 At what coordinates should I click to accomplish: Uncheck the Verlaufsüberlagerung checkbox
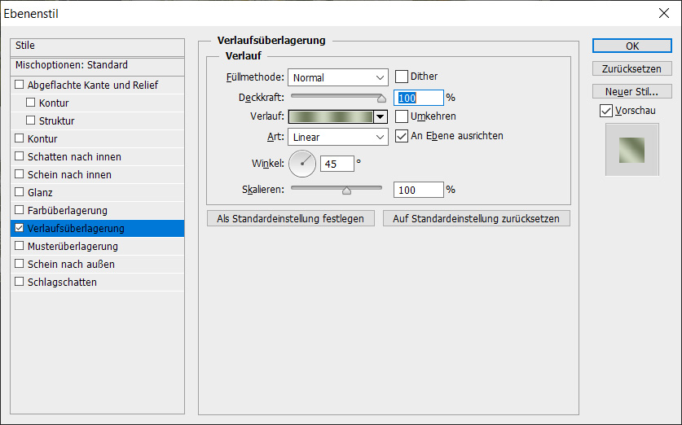tap(19, 228)
